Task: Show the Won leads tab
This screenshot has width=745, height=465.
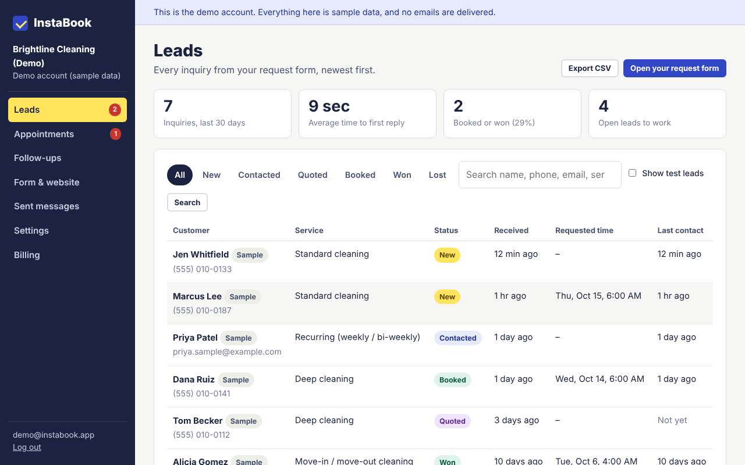Action: tap(402, 175)
